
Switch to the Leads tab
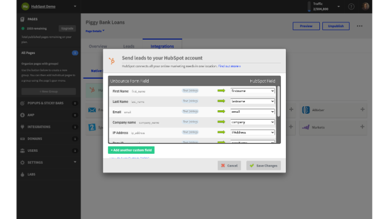129,46
